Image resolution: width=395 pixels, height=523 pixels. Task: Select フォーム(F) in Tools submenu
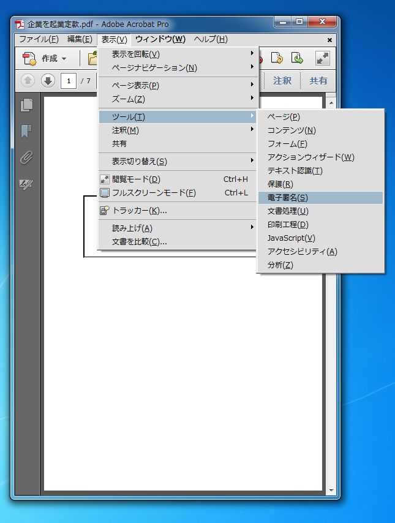tap(320, 144)
